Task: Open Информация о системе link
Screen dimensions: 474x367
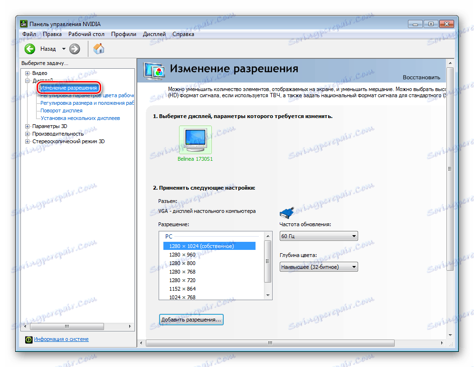Action: (x=61, y=339)
